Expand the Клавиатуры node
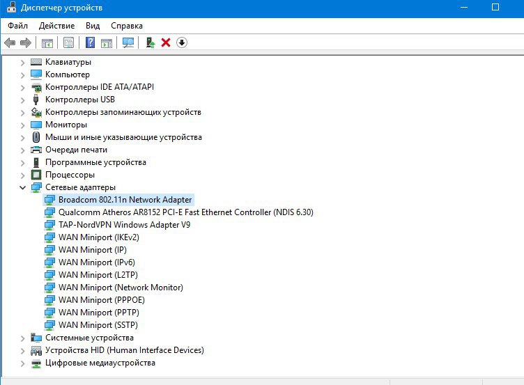Viewport: 524px width, 385px height. pyautogui.click(x=22, y=62)
